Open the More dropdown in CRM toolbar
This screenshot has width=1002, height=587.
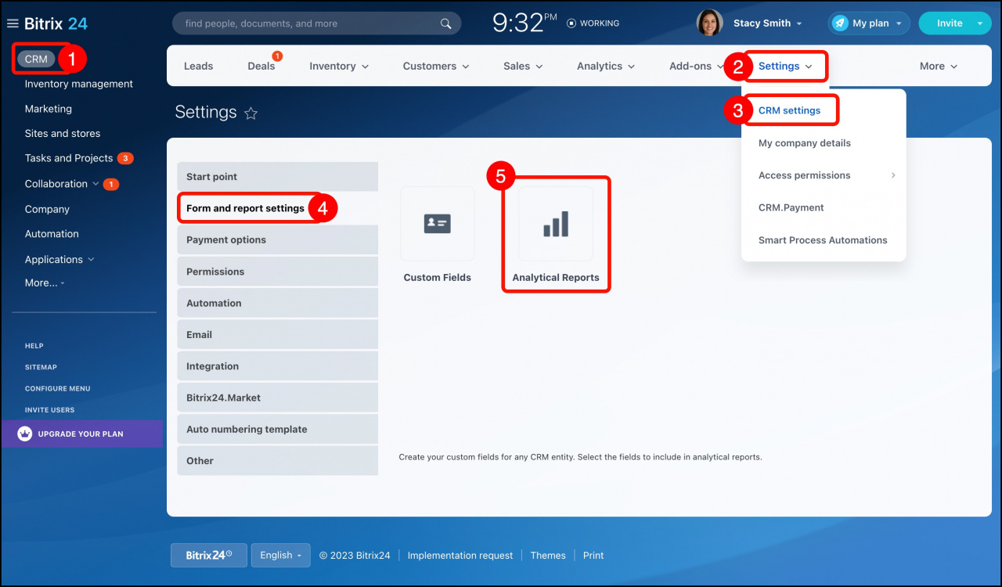939,67
